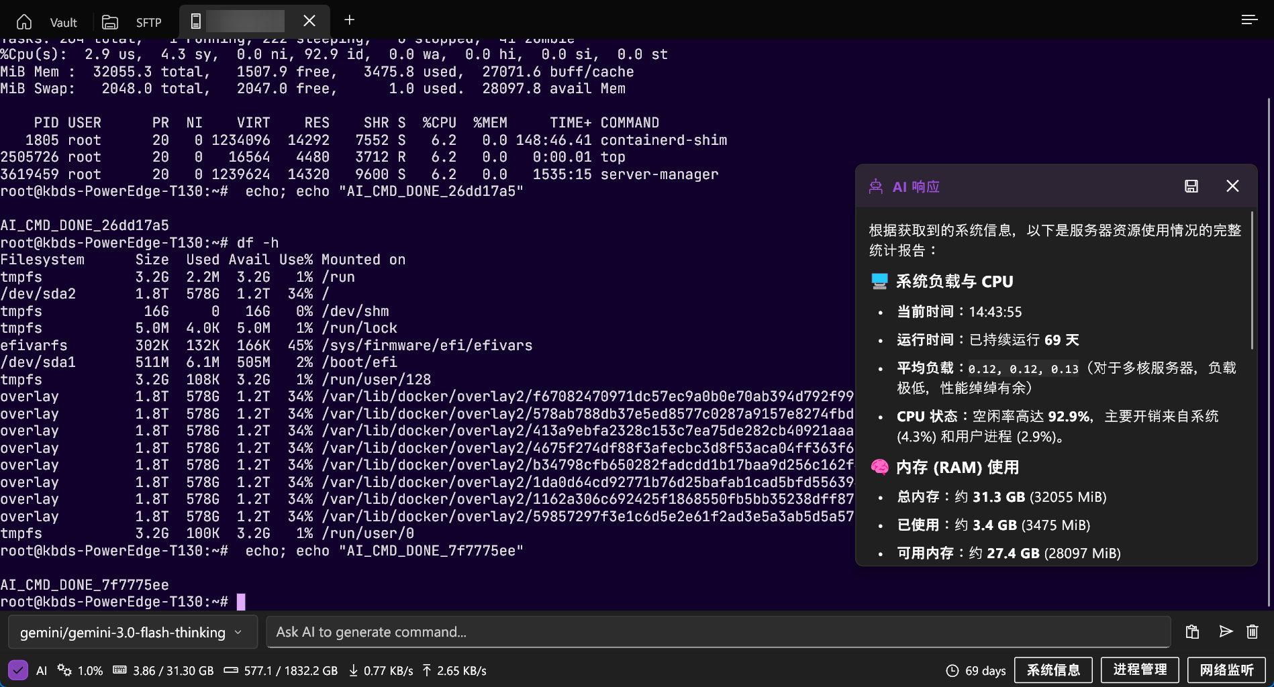Open the 系统信息 button

1053,670
